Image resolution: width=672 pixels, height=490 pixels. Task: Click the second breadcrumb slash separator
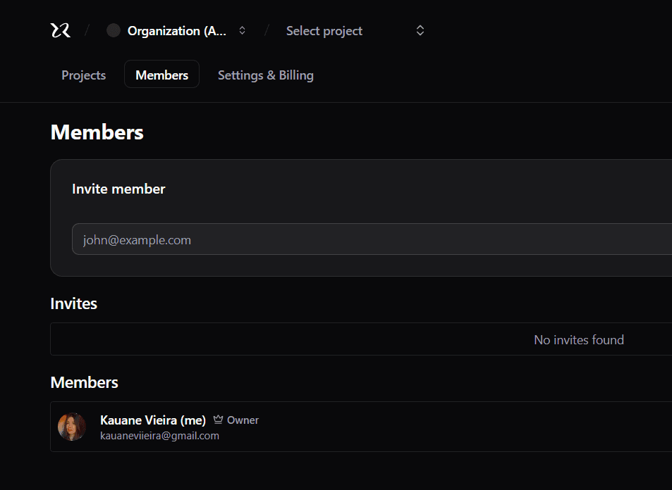click(x=266, y=30)
